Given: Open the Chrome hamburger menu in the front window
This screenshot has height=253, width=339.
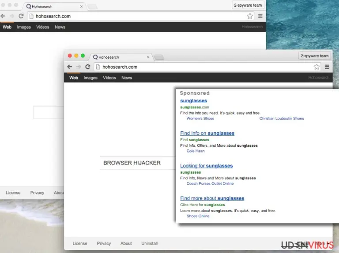Looking at the screenshot, I should click(327, 67).
